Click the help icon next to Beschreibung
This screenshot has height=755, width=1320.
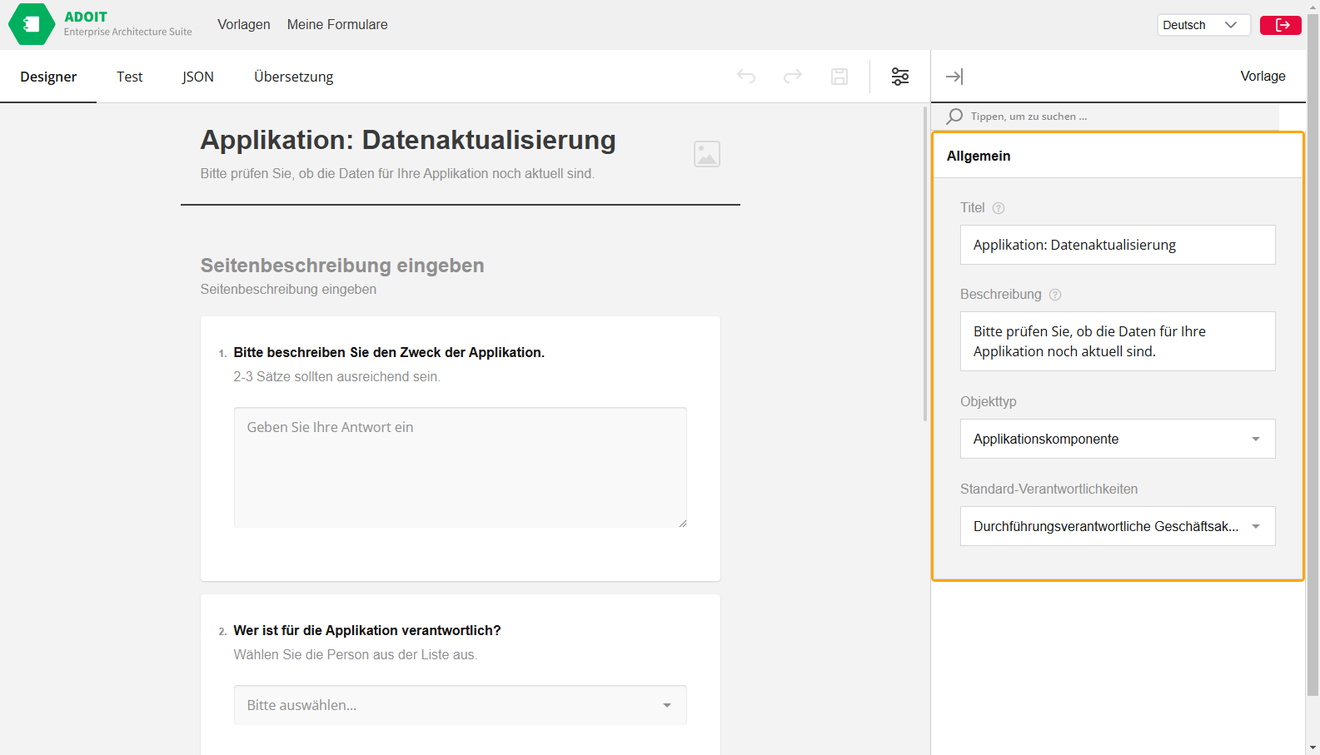click(1055, 295)
